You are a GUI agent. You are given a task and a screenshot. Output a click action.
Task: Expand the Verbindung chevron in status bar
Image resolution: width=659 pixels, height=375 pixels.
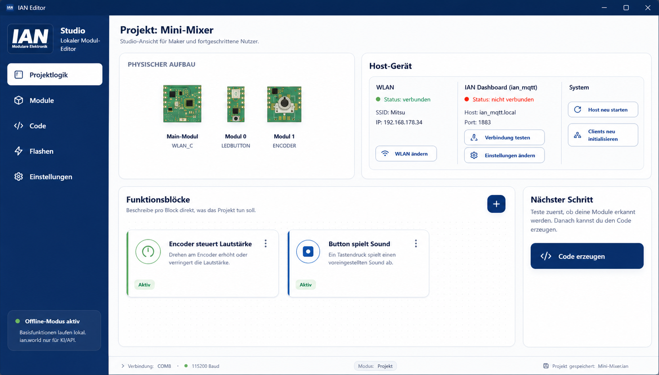coord(123,366)
